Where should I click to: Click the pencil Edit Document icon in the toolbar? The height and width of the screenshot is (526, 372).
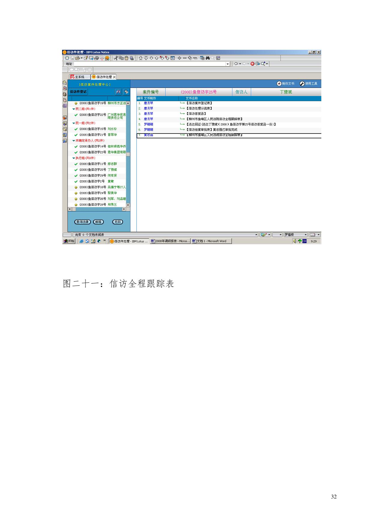(86, 58)
